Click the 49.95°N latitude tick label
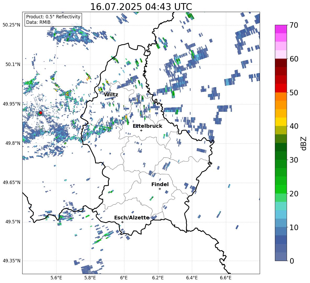 point(11,104)
